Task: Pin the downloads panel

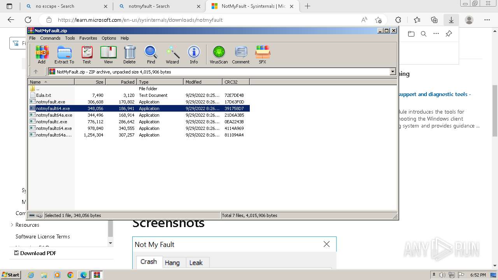Action: (x=449, y=34)
